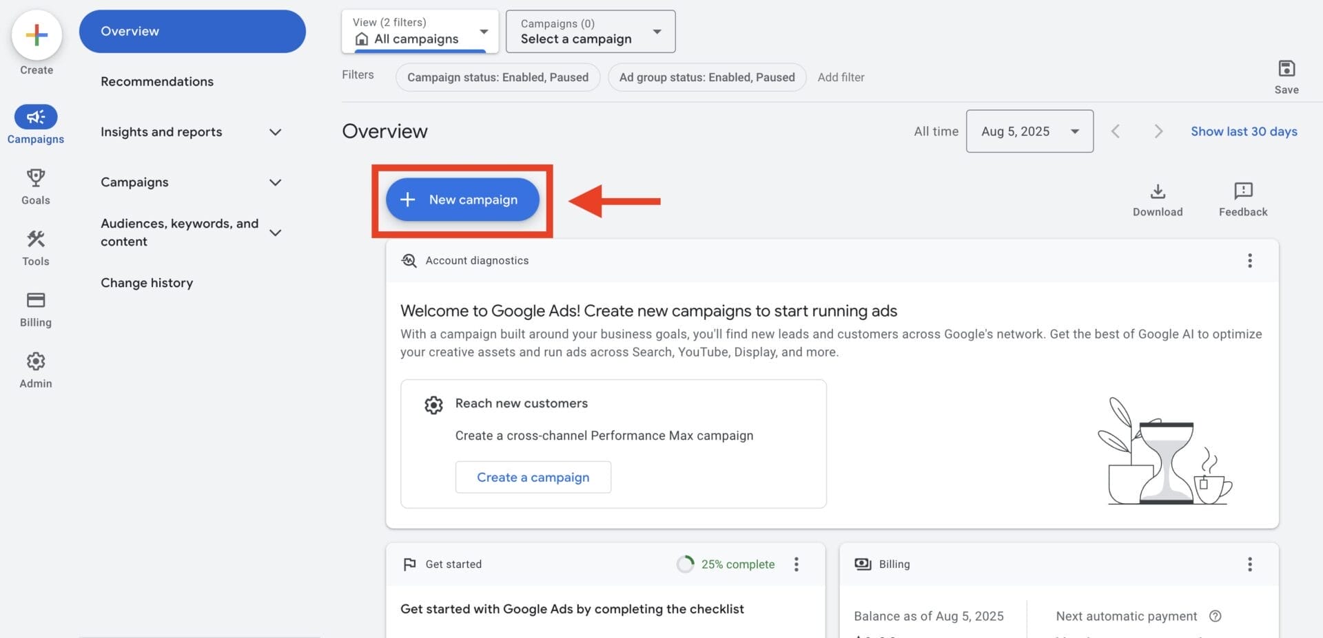
Task: Open the Aug 5, 2025 date dropdown
Action: click(1029, 131)
